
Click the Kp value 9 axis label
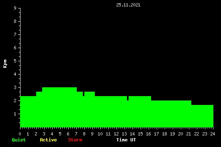15,8
